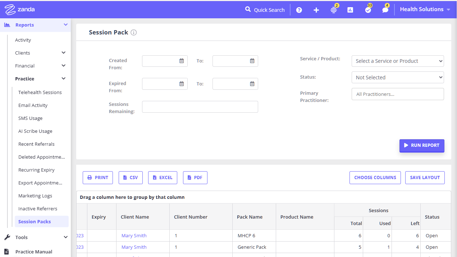The height and width of the screenshot is (257, 457).
Task: Open the messages chat icon with badge 4
Action: (x=385, y=10)
